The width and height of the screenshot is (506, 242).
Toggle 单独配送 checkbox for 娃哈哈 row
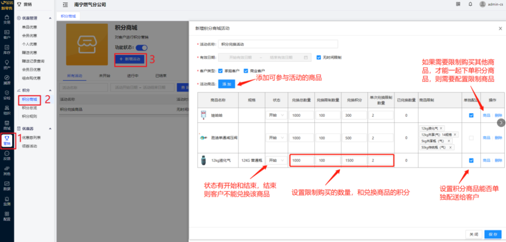(471, 115)
